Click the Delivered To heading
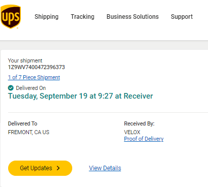Image resolution: width=208 pixels, height=187 pixels. [22, 123]
